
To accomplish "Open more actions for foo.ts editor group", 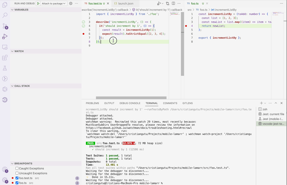I will click(282, 4).
